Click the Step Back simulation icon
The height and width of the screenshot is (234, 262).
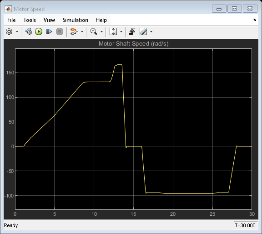pyautogui.click(x=29, y=31)
